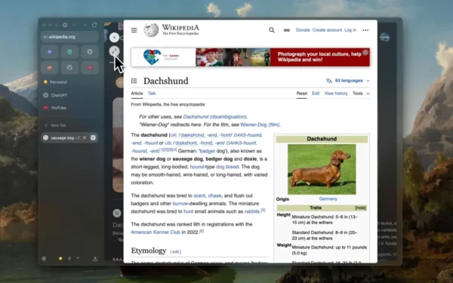Open the dachshund infobox photo
The image size is (453, 283).
tap(322, 169)
